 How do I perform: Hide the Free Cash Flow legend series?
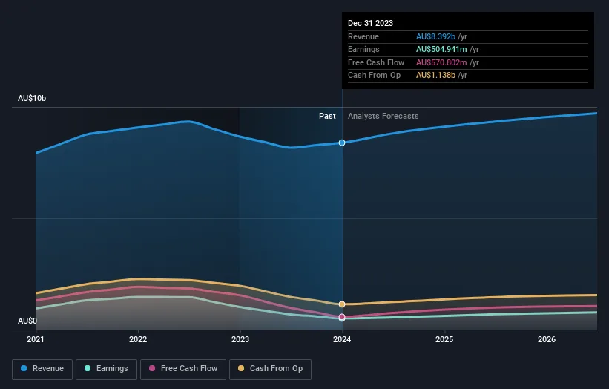point(183,368)
